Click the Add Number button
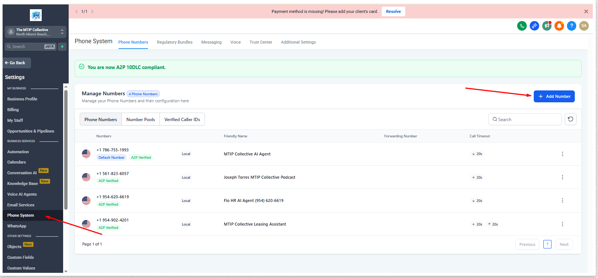Viewport: 598px width, 278px height. [x=554, y=96]
